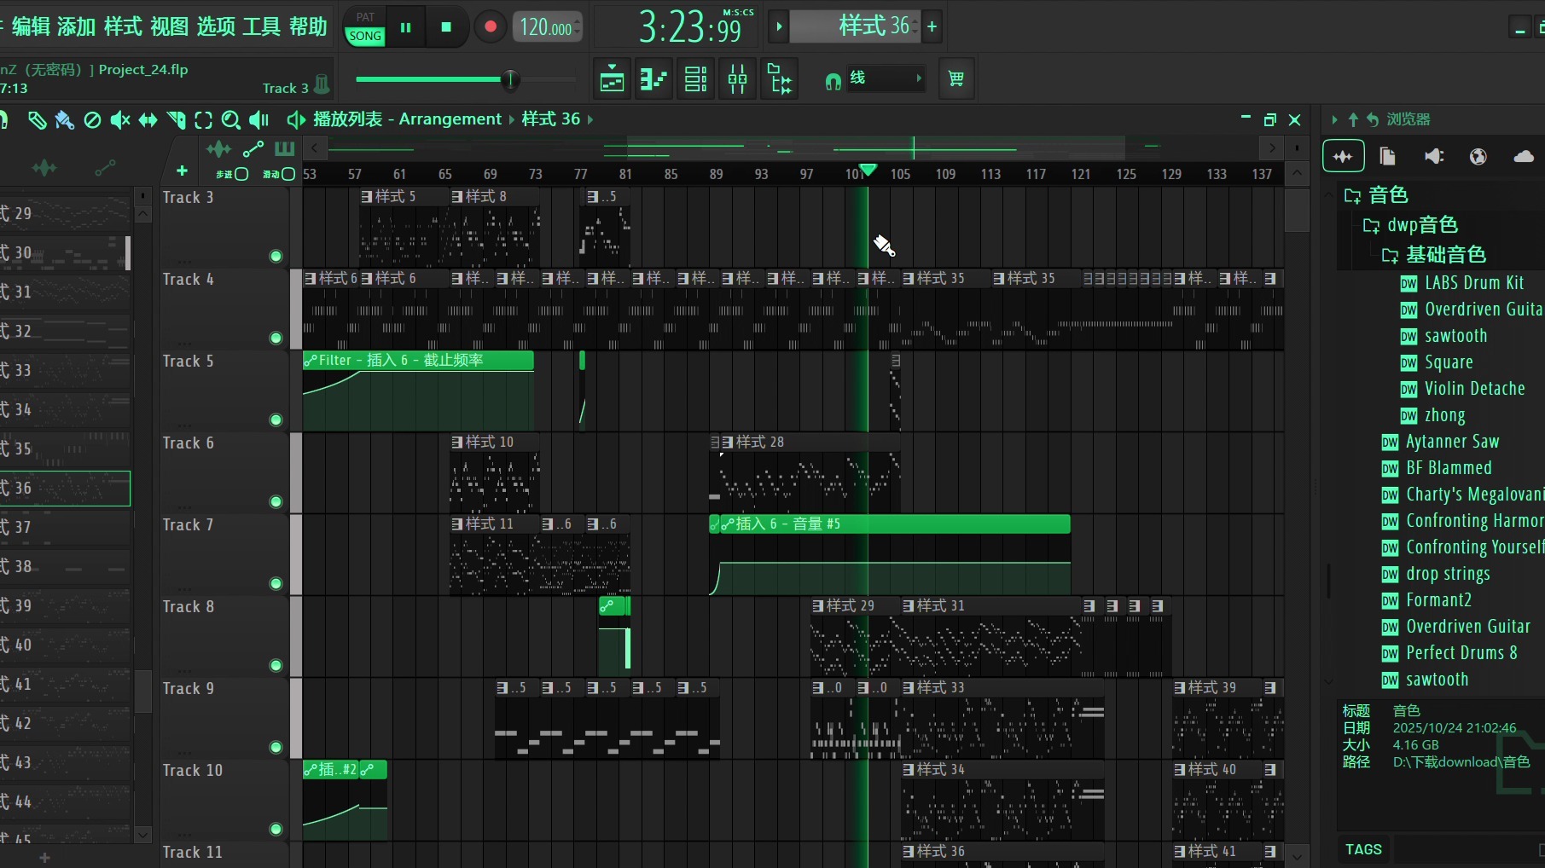Select the Zoom magnifier tool
Viewport: 1545px width, 868px height.
[230, 120]
